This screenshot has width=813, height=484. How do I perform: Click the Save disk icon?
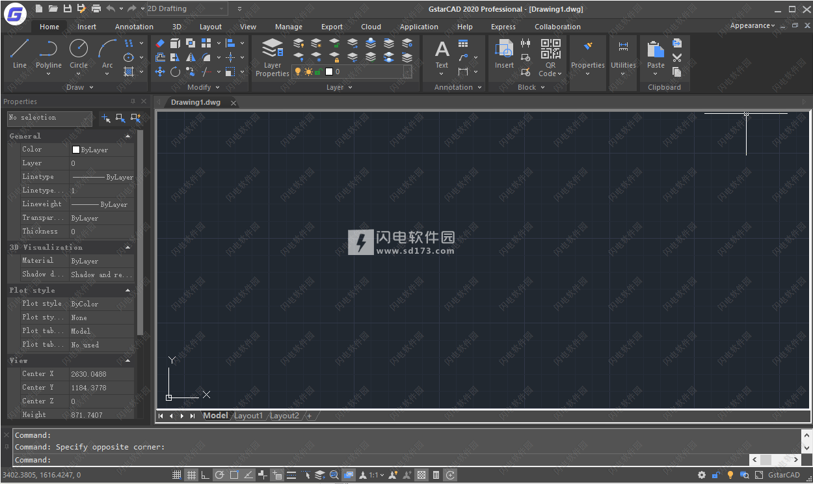(x=67, y=8)
